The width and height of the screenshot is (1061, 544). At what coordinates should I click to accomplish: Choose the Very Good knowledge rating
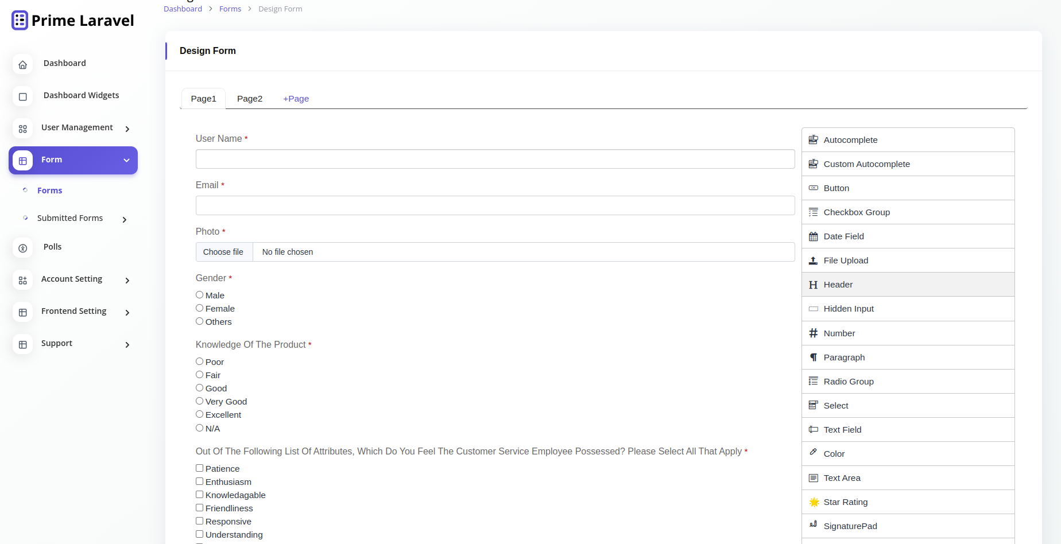[200, 401]
